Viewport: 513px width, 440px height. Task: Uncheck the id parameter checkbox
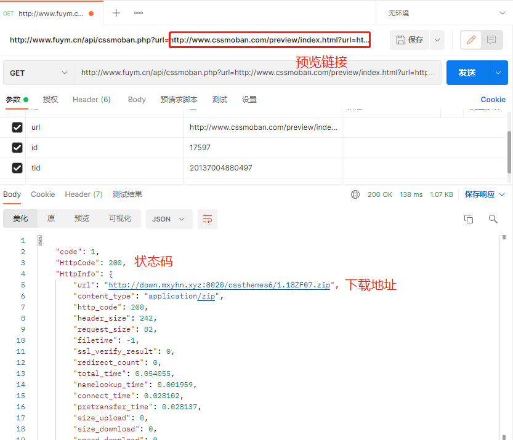click(x=17, y=148)
